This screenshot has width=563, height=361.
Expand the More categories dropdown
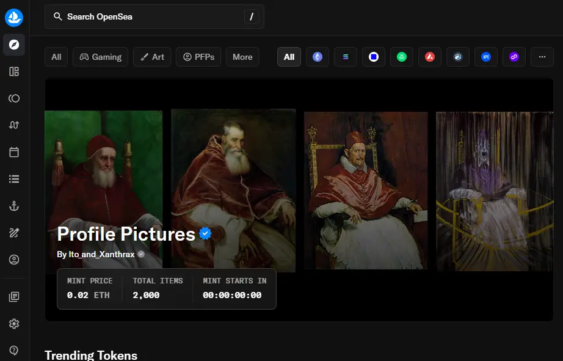(242, 57)
